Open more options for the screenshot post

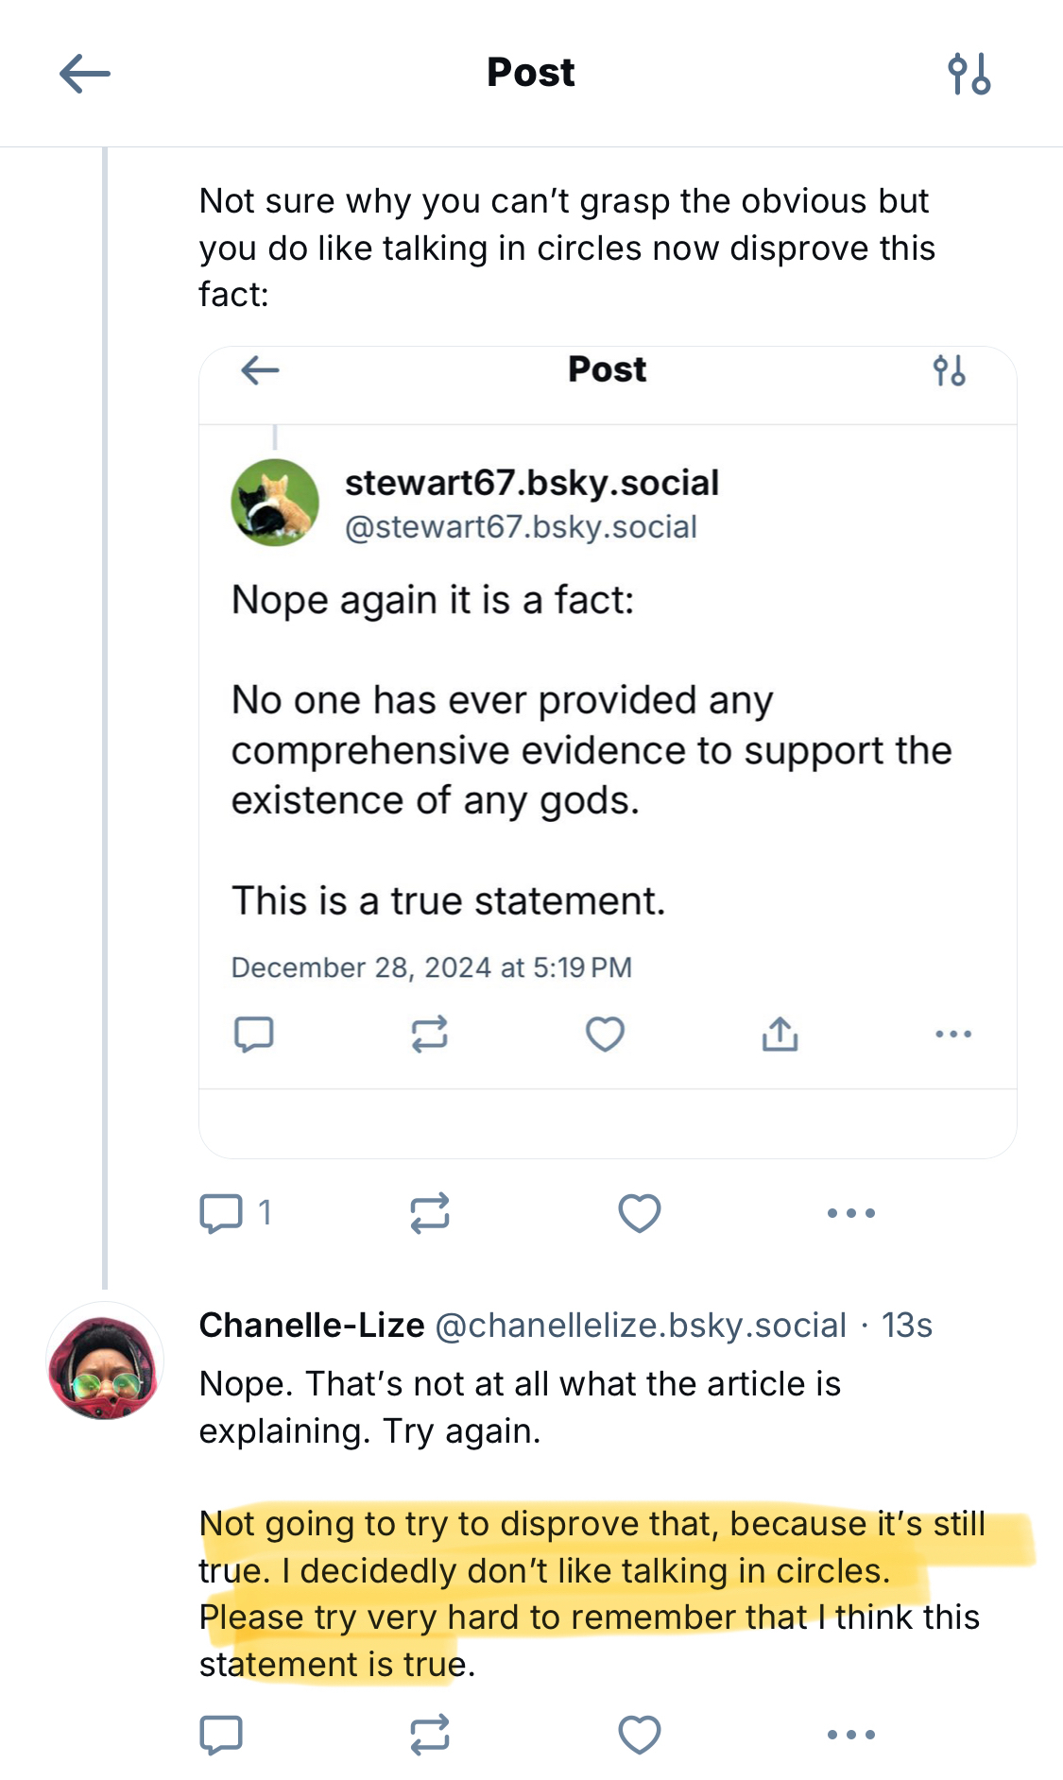851,1213
